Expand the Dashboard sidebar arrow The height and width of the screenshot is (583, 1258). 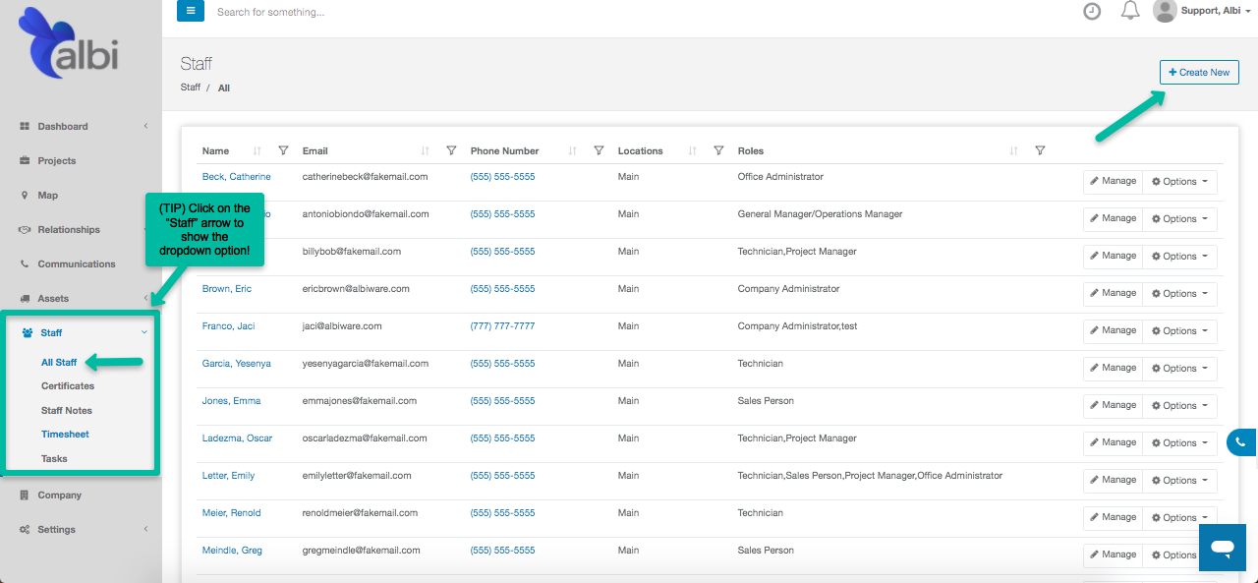click(x=145, y=126)
